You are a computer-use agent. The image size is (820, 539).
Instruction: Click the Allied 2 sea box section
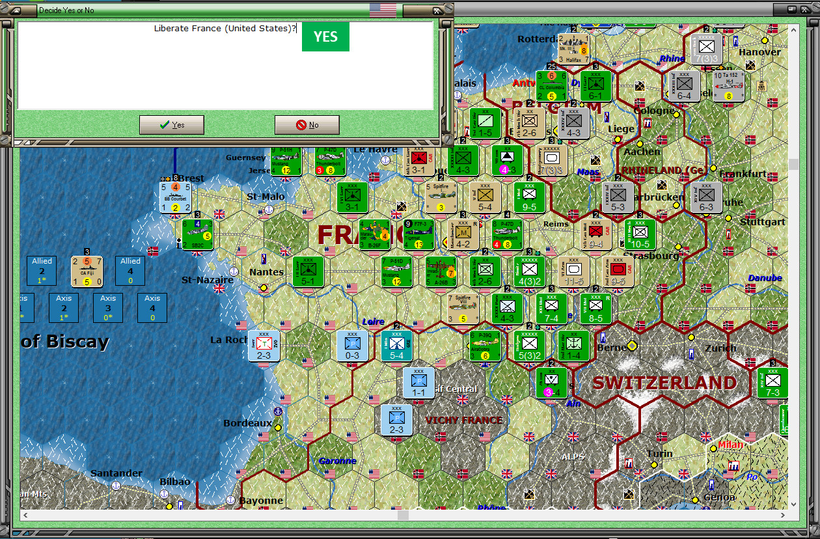pyautogui.click(x=42, y=271)
